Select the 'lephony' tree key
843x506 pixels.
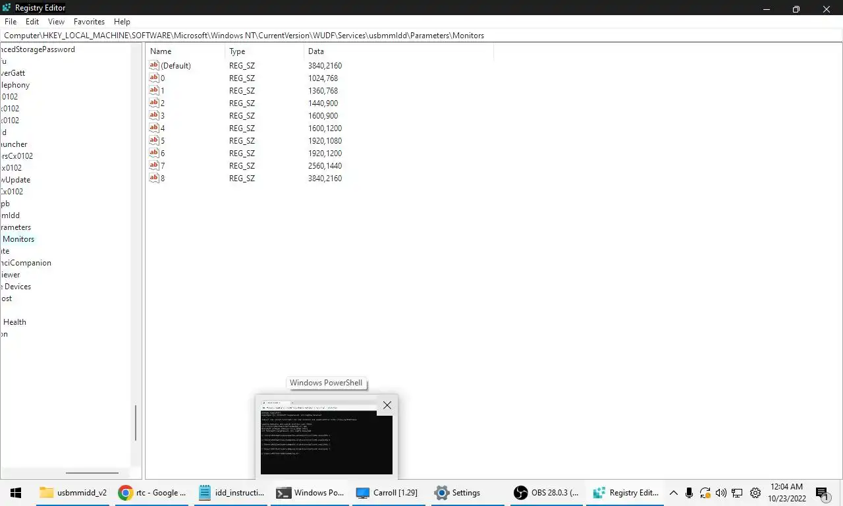point(14,85)
